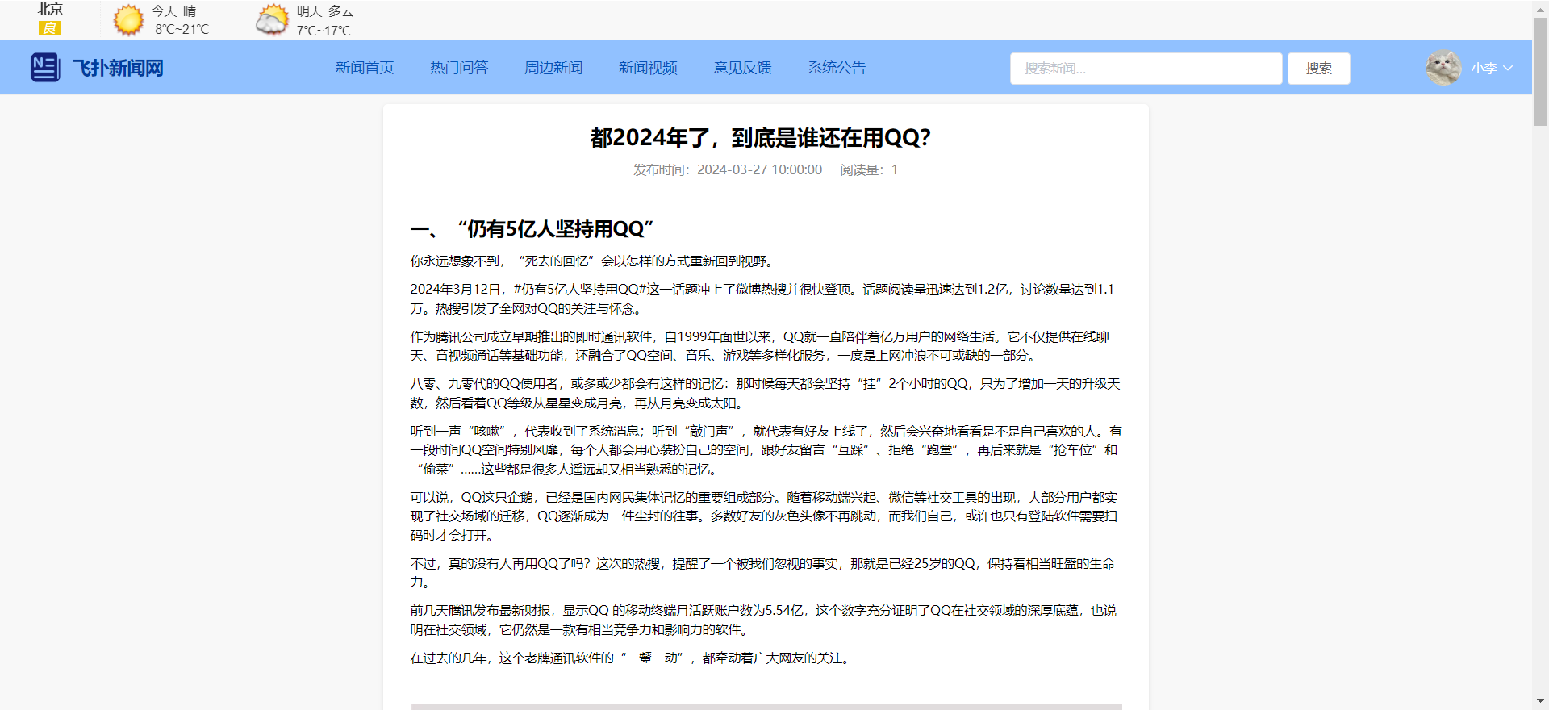This screenshot has height=710, width=1549.
Task: Expand the 小李 user dropdown arrow
Action: pos(1507,69)
